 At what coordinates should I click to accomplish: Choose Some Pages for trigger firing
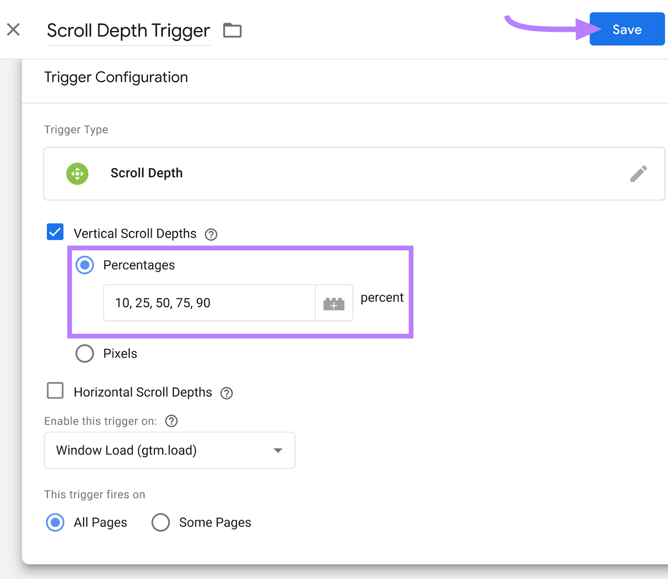(160, 522)
